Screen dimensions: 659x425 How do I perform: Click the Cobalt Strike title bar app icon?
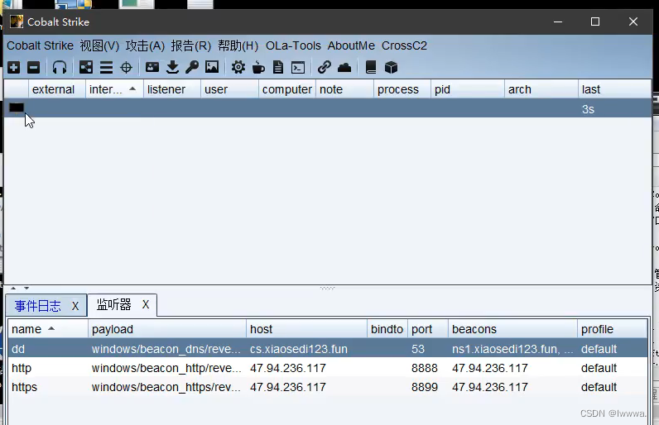[x=17, y=21]
